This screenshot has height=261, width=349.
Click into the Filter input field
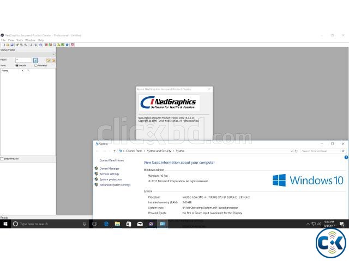pos(23,60)
